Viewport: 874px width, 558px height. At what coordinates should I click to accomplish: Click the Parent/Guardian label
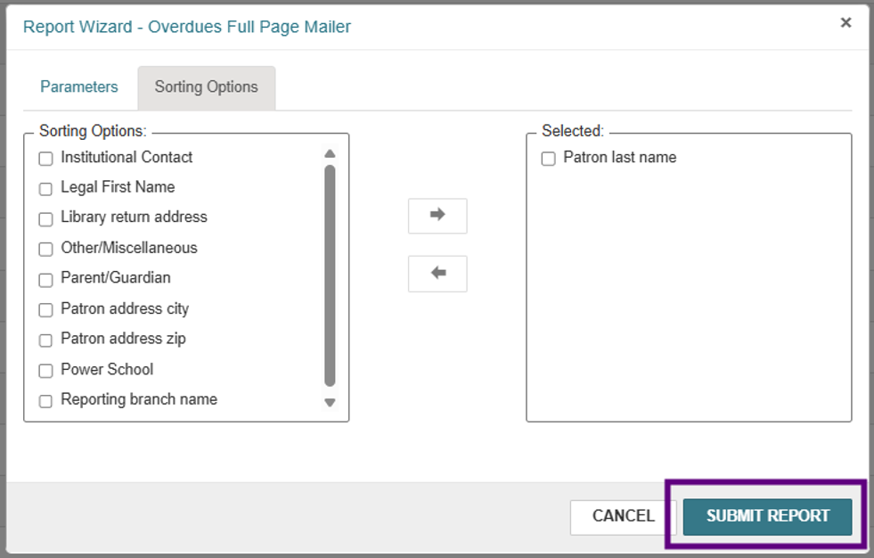(116, 277)
